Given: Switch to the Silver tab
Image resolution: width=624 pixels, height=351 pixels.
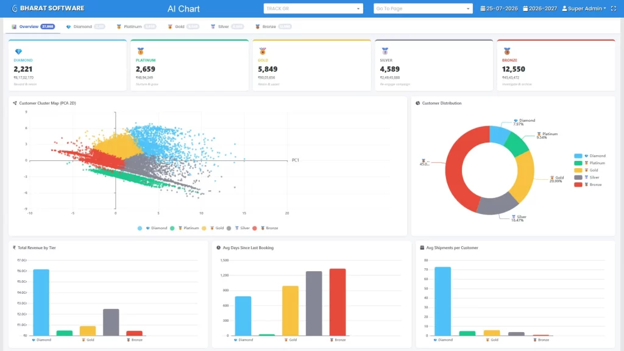Looking at the screenshot, I should [227, 27].
